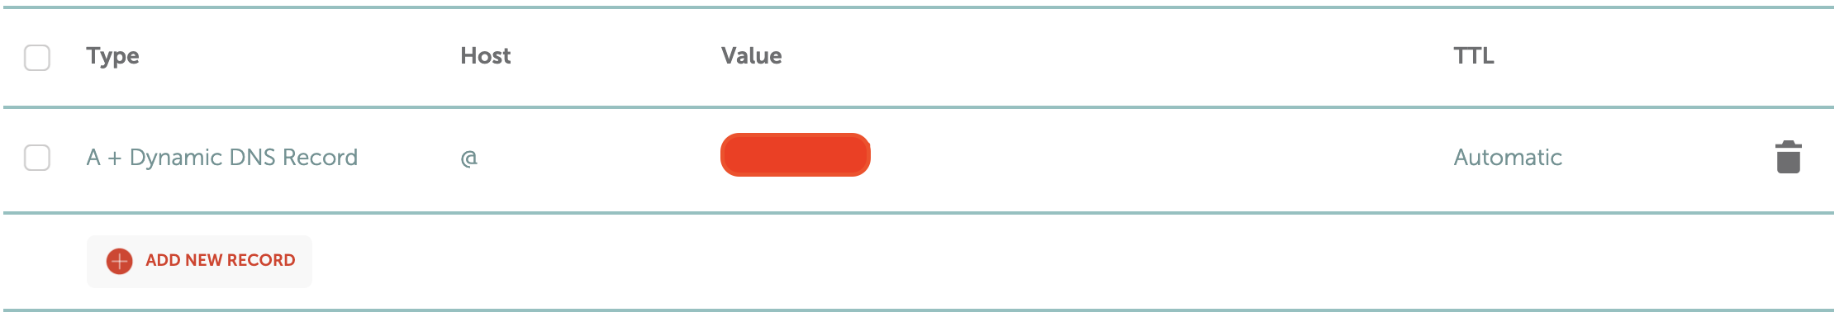Viewport: 1844px width, 317px height.
Task: Click the TTL column header
Action: coord(1474,55)
